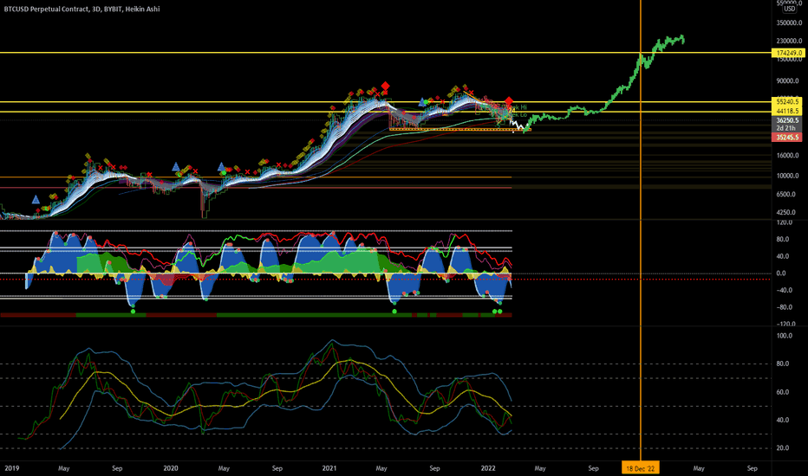The width and height of the screenshot is (808, 476).
Task: Click the 36250.5 current price label
Action: pos(788,120)
